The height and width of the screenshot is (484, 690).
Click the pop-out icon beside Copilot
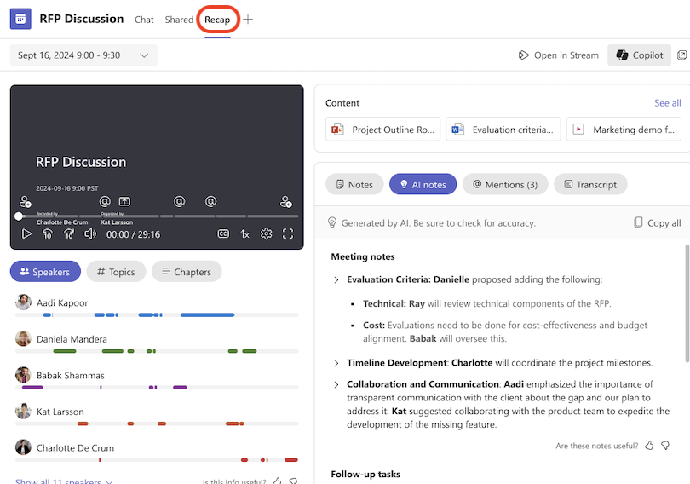click(x=681, y=55)
